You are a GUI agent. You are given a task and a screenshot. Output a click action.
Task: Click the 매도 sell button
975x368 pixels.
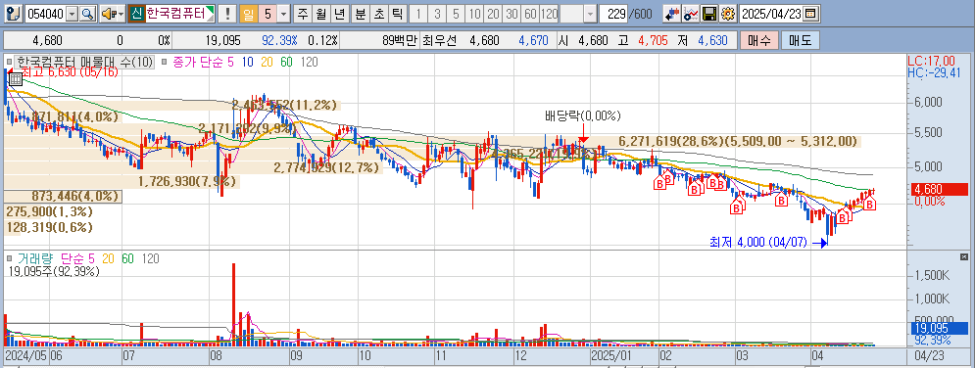click(801, 41)
